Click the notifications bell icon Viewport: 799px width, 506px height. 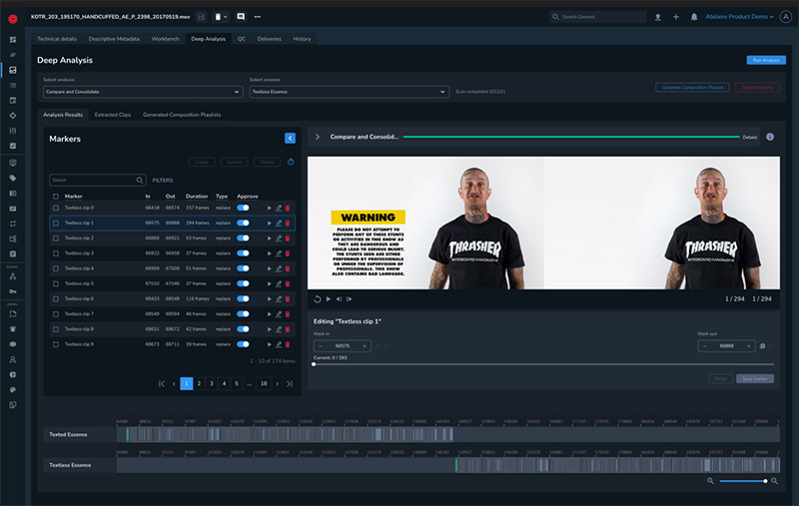click(x=694, y=17)
